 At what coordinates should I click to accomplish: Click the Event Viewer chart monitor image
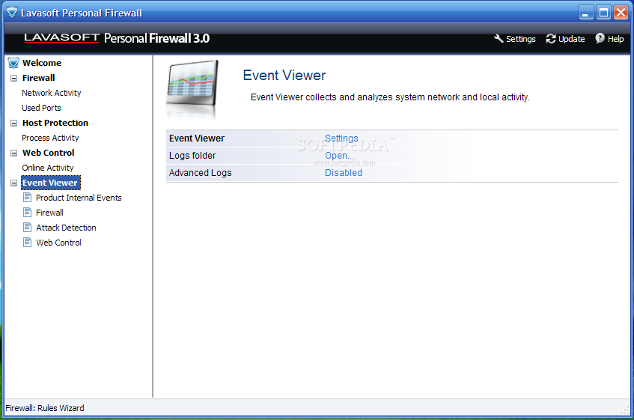[192, 88]
